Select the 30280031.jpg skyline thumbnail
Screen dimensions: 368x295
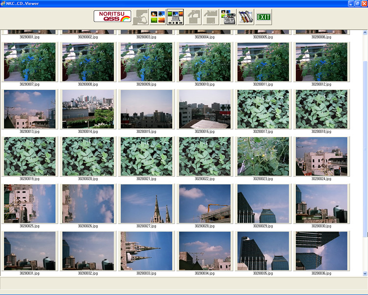click(x=30, y=251)
